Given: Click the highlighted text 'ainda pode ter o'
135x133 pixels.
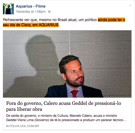Looking at the screenshot, I should coord(111,20).
